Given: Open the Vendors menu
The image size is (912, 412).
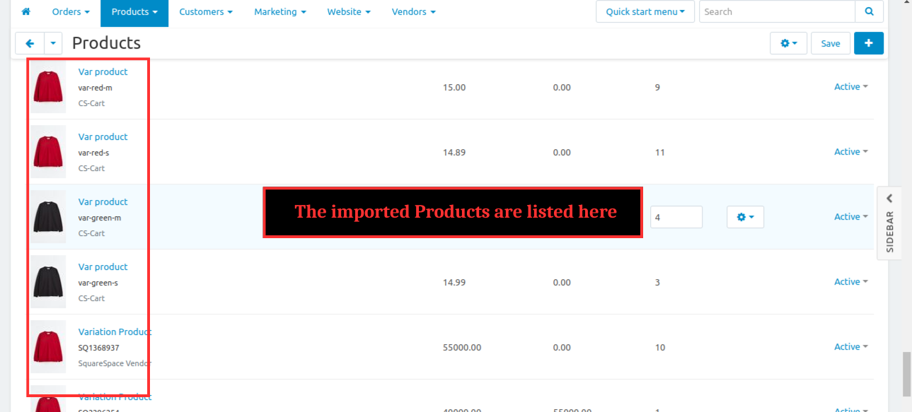Looking at the screenshot, I should coord(413,12).
